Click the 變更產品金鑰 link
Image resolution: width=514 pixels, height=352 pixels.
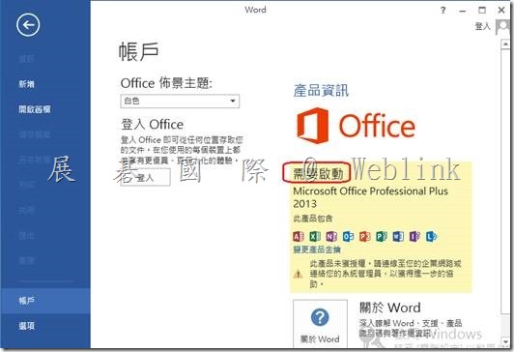point(317,249)
